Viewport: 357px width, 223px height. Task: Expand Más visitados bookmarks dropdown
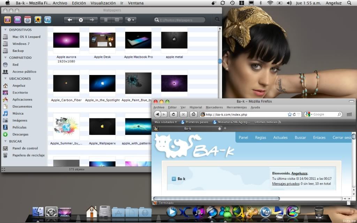click(x=165, y=122)
